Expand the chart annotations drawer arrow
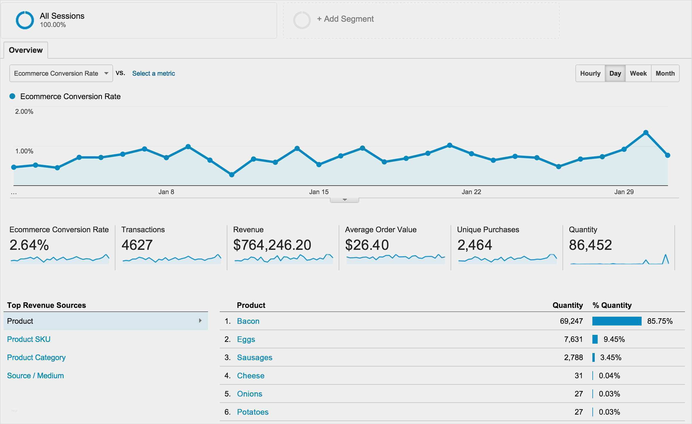 point(345,200)
